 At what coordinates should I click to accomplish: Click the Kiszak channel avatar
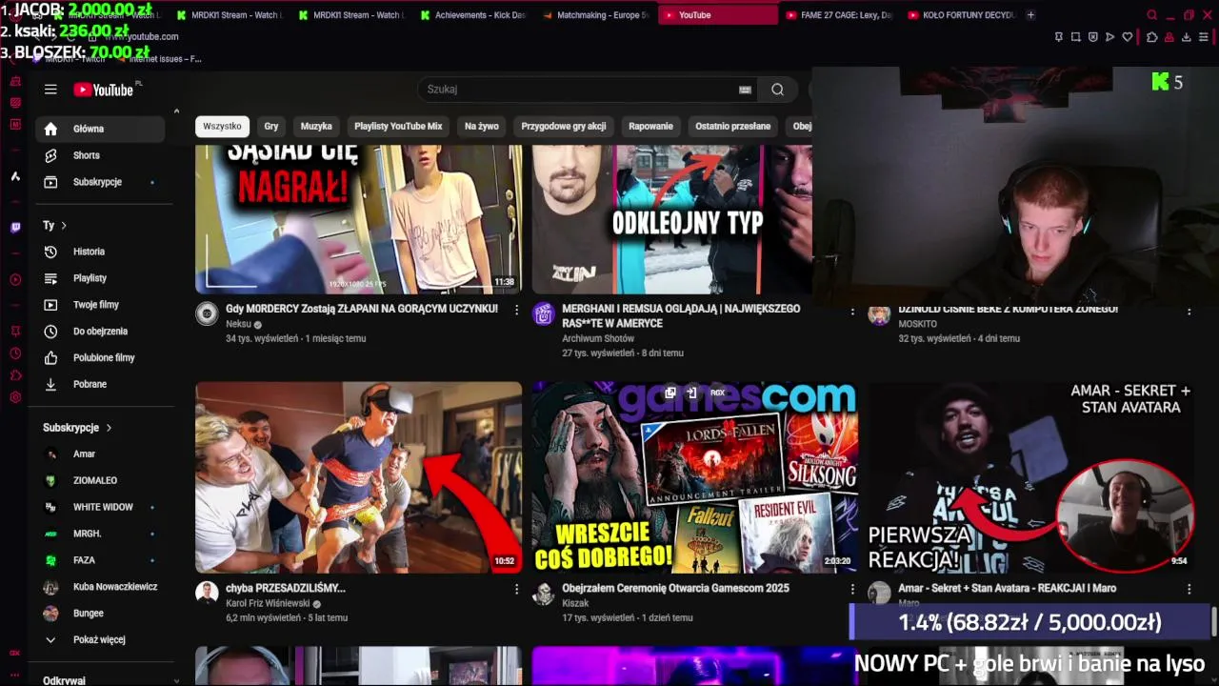click(x=544, y=594)
